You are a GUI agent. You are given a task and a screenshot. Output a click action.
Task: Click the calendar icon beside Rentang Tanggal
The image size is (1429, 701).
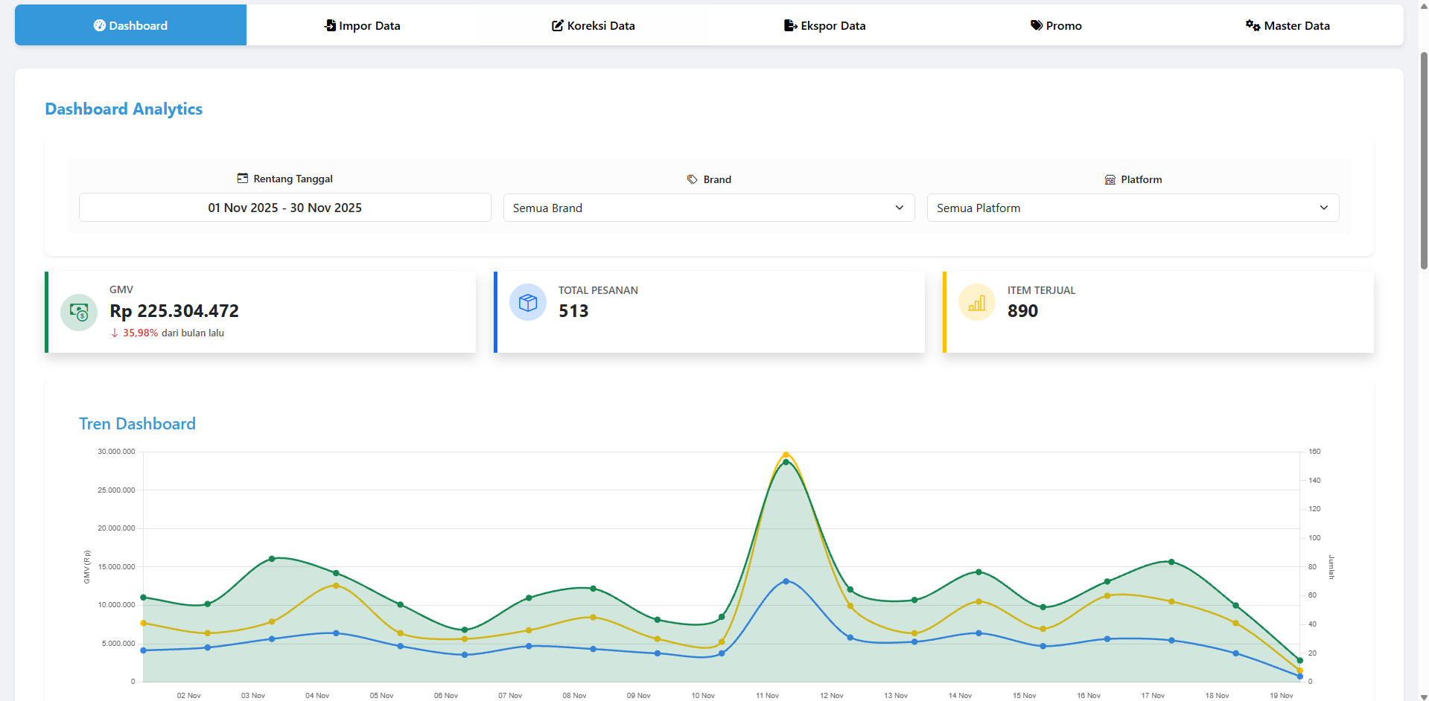click(x=242, y=178)
